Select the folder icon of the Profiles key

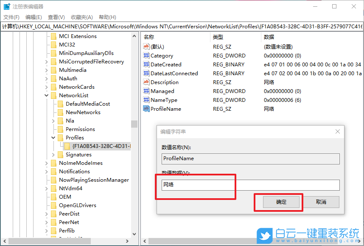click(x=60, y=137)
